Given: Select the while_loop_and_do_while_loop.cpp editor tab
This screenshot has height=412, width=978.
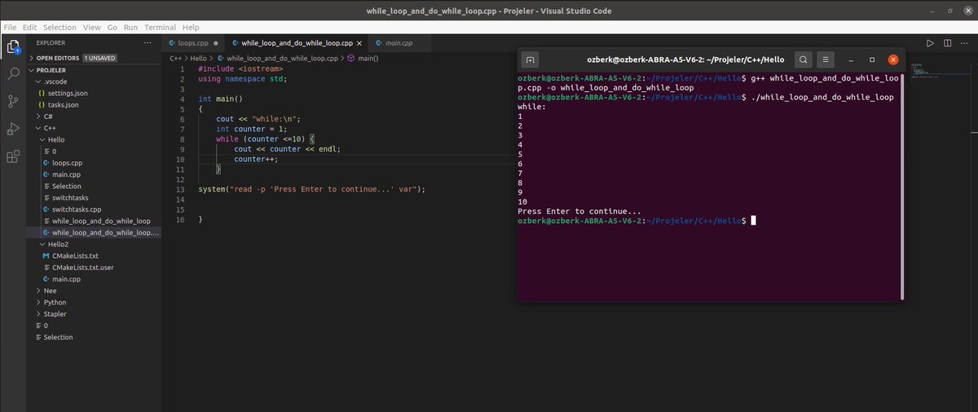Looking at the screenshot, I should [x=295, y=42].
